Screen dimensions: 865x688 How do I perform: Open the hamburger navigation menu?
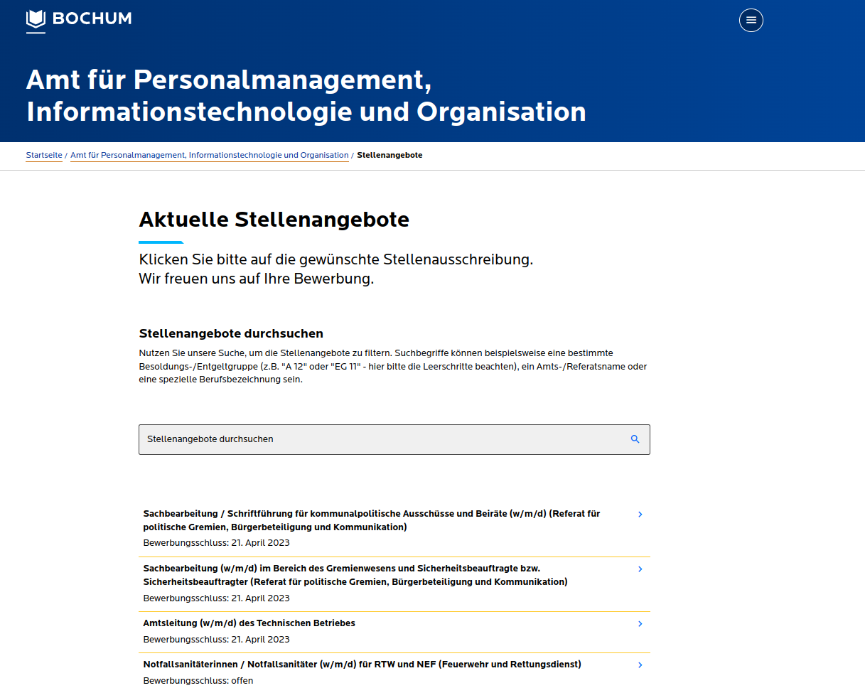[x=751, y=20]
